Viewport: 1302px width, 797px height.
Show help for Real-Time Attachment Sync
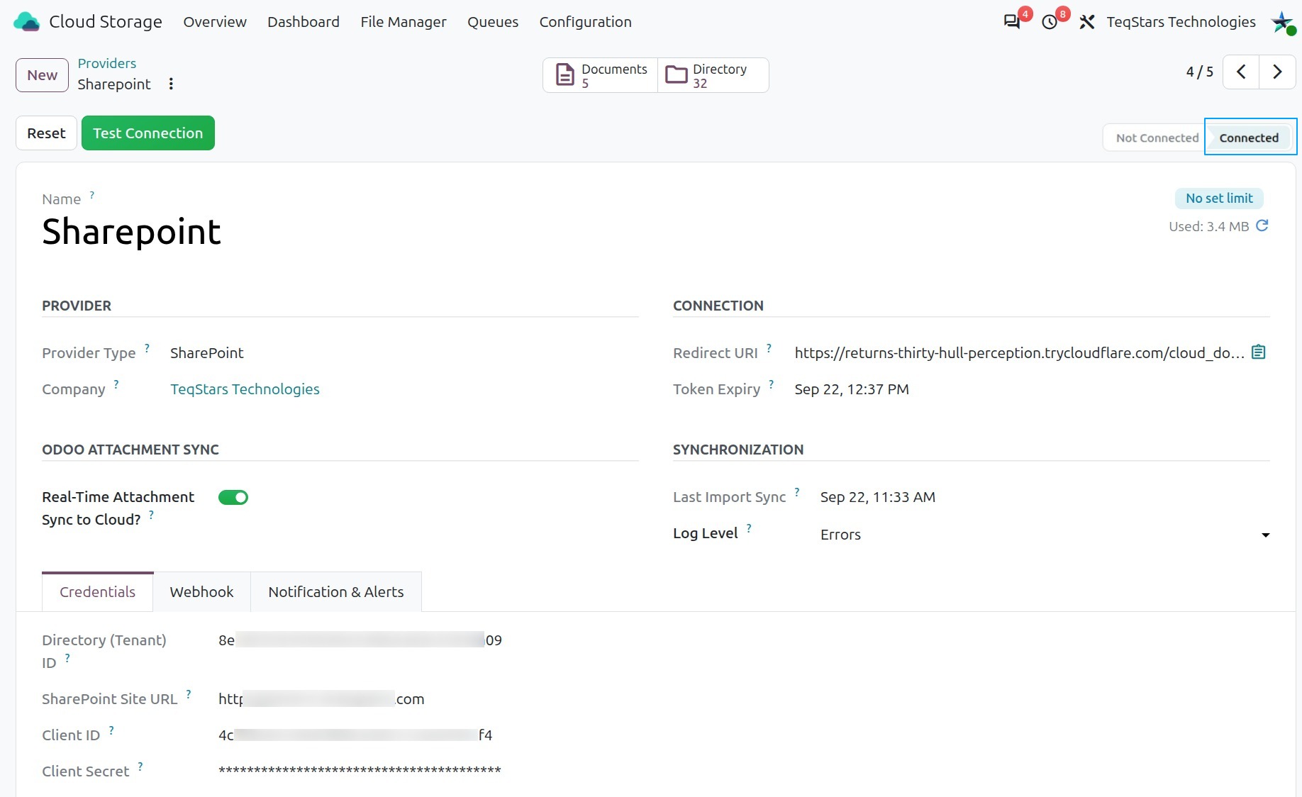click(x=151, y=514)
